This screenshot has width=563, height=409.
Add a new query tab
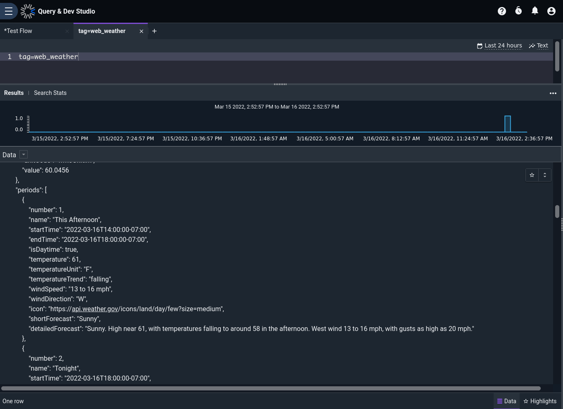[154, 31]
